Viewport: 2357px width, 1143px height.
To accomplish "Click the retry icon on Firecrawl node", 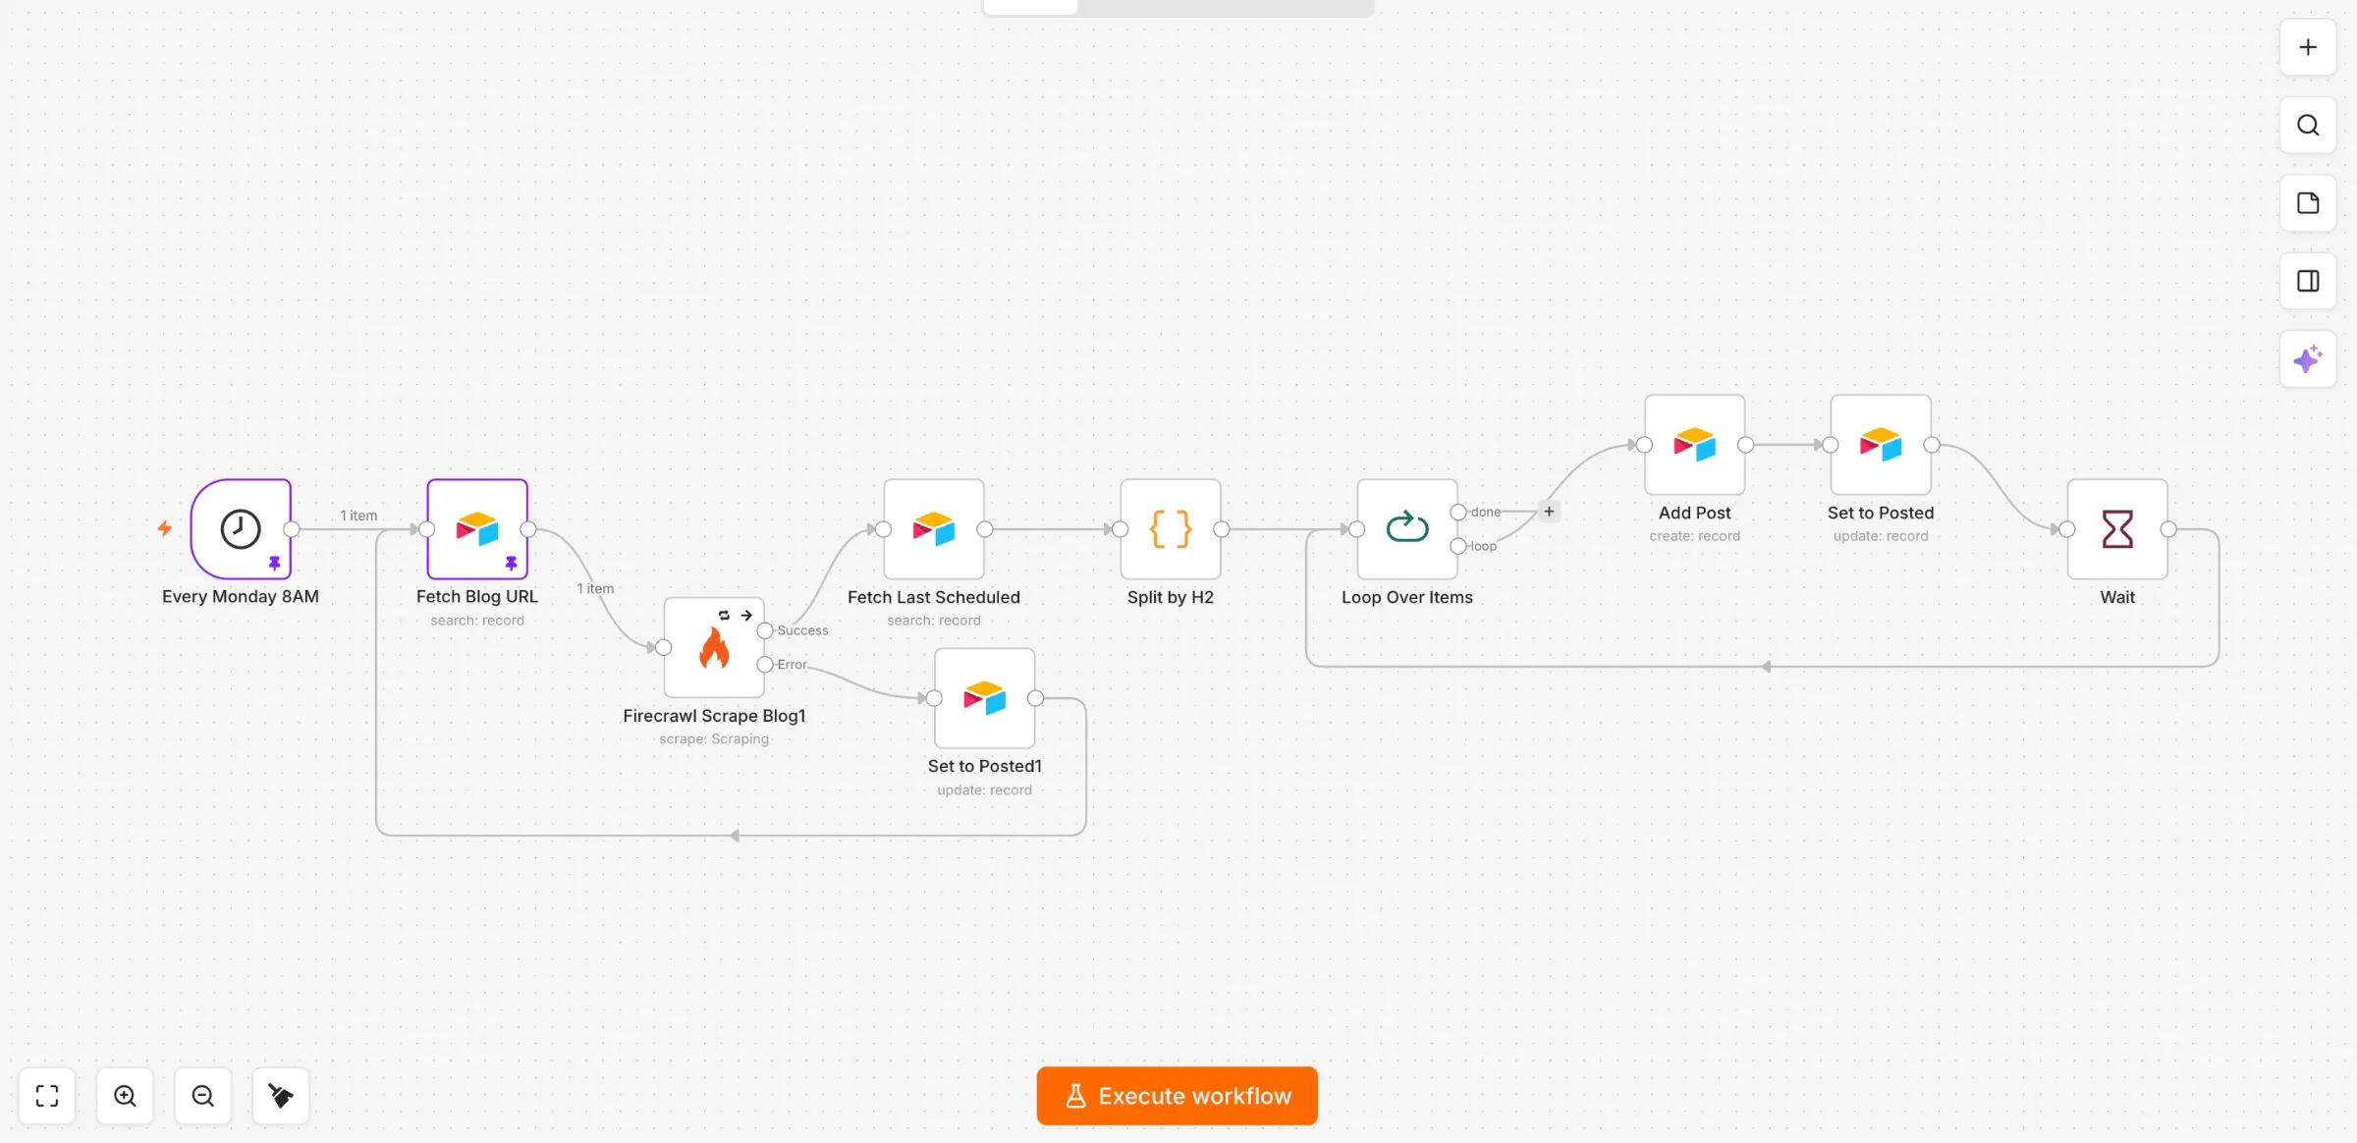I will pyautogui.click(x=724, y=615).
